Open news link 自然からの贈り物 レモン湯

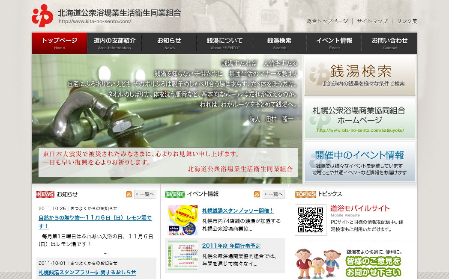[95, 222]
